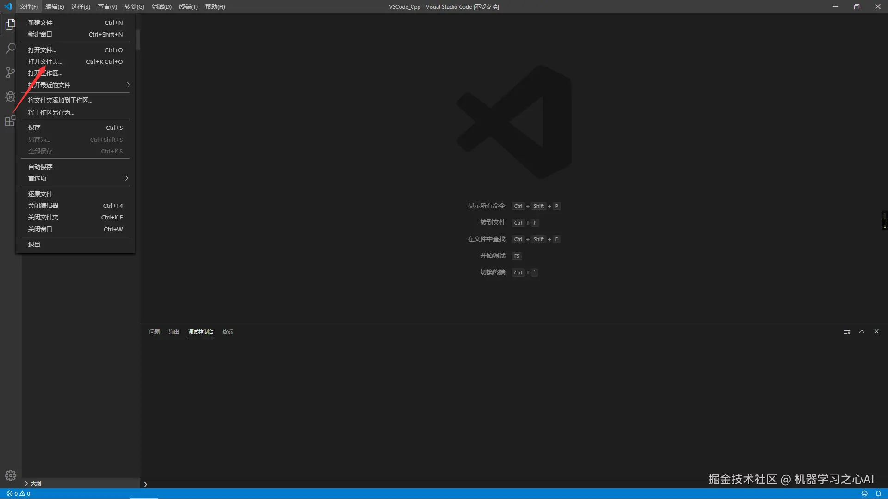Open the 选择(S) menu
888x499 pixels.
81,6
